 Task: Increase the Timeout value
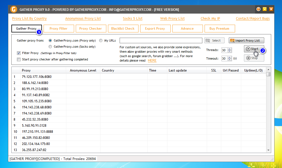pos(230,57)
